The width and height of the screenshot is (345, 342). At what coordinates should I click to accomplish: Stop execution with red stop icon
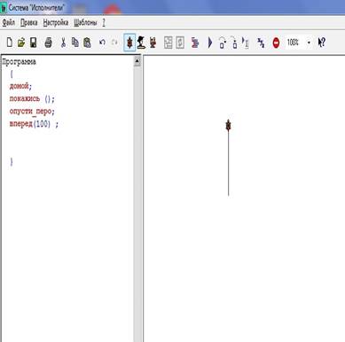pos(276,43)
